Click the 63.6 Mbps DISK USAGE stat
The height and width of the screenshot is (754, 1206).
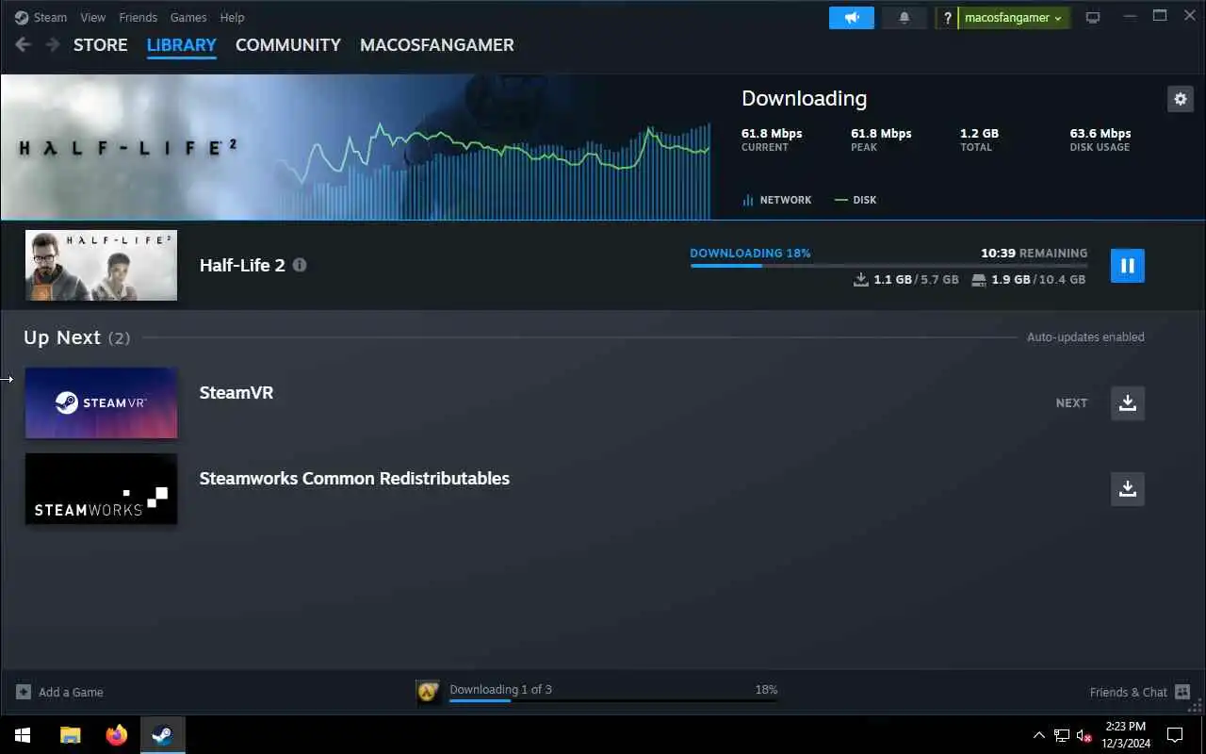coord(1100,139)
